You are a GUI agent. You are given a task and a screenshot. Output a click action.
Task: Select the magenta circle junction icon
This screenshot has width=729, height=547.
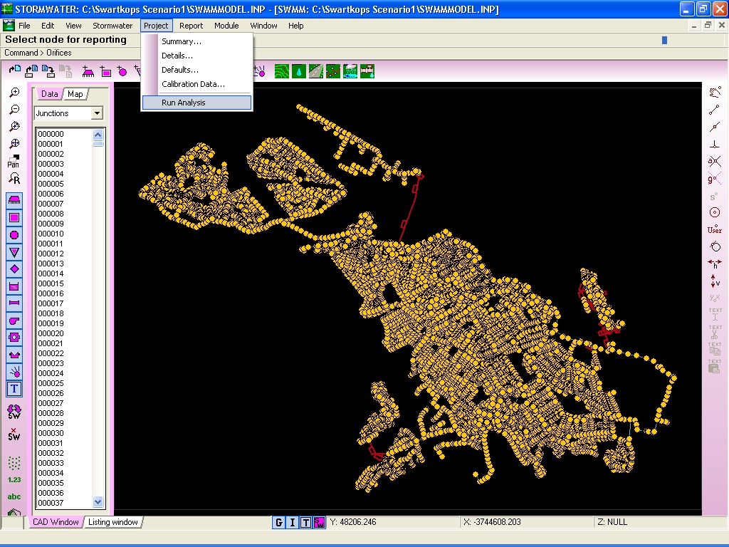(x=14, y=235)
